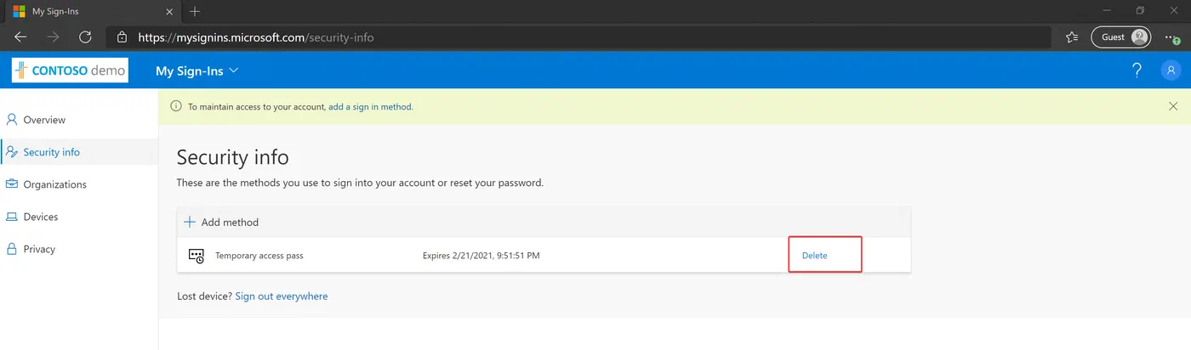Restore down the browser window
Image resolution: width=1191 pixels, height=350 pixels.
(x=1141, y=11)
